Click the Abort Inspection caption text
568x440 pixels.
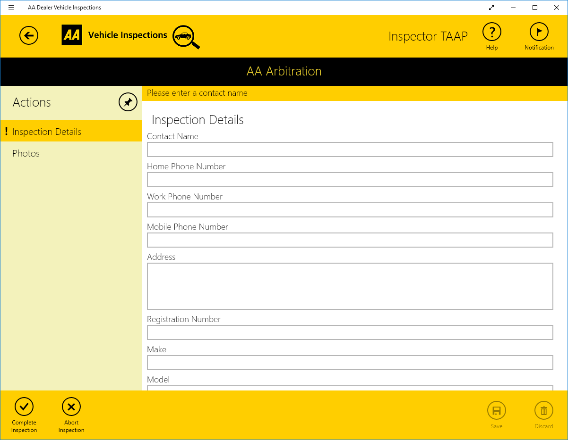click(x=71, y=426)
